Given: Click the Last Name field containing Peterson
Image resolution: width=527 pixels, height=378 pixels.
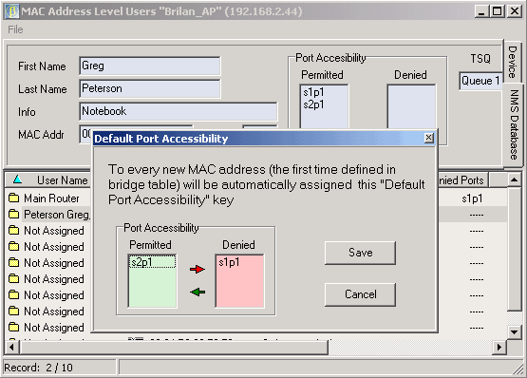Looking at the screenshot, I should click(x=150, y=88).
